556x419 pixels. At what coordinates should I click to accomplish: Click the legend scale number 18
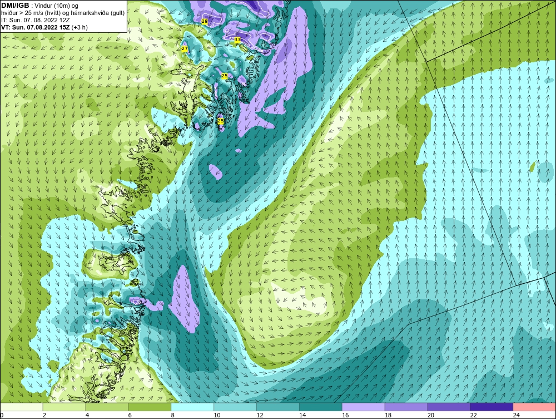[388, 415]
